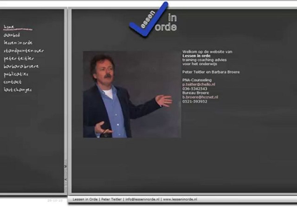The height and width of the screenshot is (222, 297).
Task: Open standpunten over menu entry
Action: [x=24, y=51]
